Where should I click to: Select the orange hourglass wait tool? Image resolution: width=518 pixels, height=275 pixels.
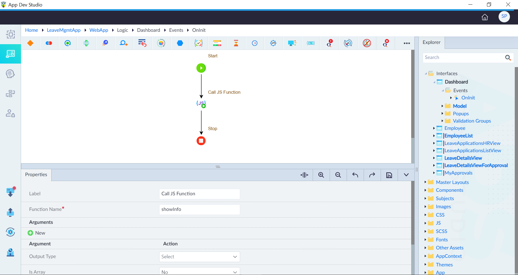coord(236,43)
